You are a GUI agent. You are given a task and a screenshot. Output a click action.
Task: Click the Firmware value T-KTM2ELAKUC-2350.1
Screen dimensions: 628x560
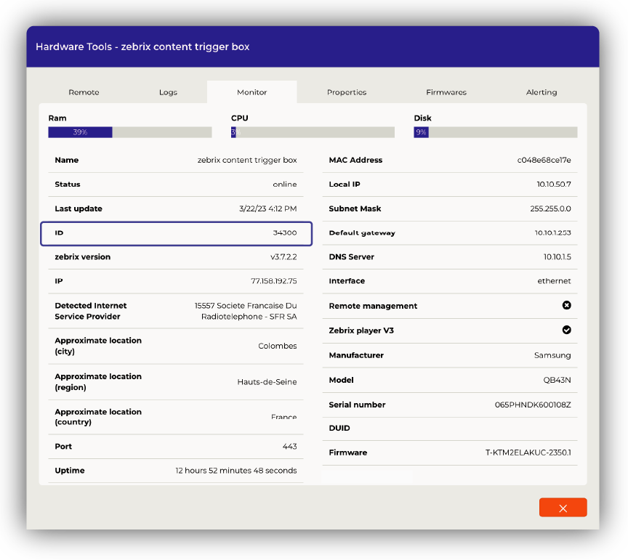click(528, 453)
